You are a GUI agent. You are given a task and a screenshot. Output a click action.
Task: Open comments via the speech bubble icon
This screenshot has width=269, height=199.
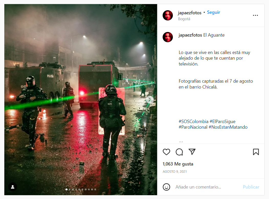(x=179, y=152)
